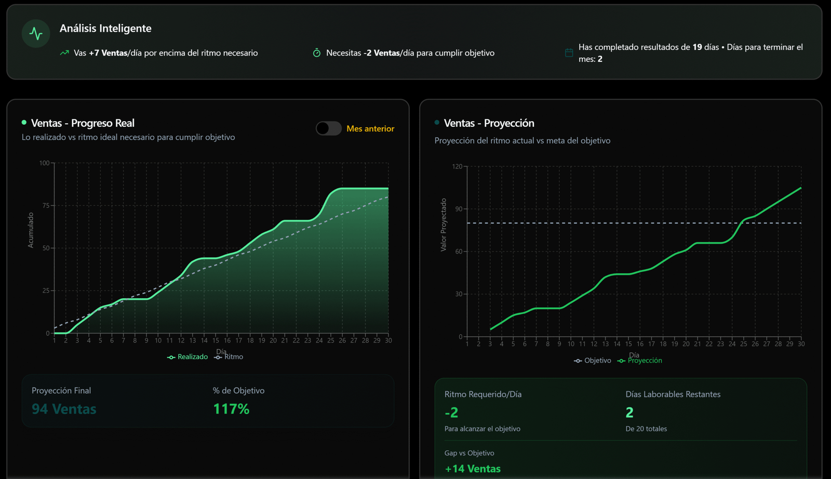
Task: Click the +14 Ventas gap value
Action: pyautogui.click(x=473, y=469)
